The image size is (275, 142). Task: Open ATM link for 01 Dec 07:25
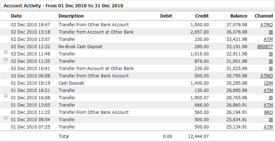268,127
